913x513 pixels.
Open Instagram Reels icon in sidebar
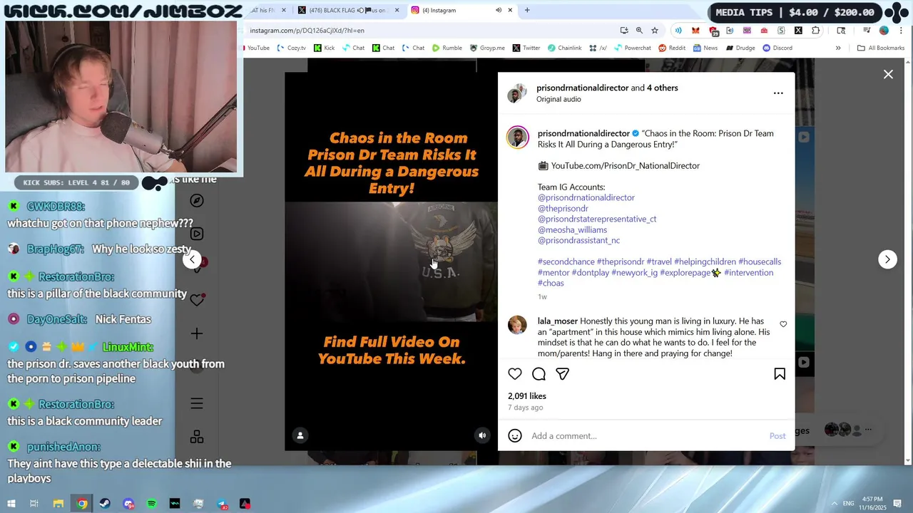point(197,234)
